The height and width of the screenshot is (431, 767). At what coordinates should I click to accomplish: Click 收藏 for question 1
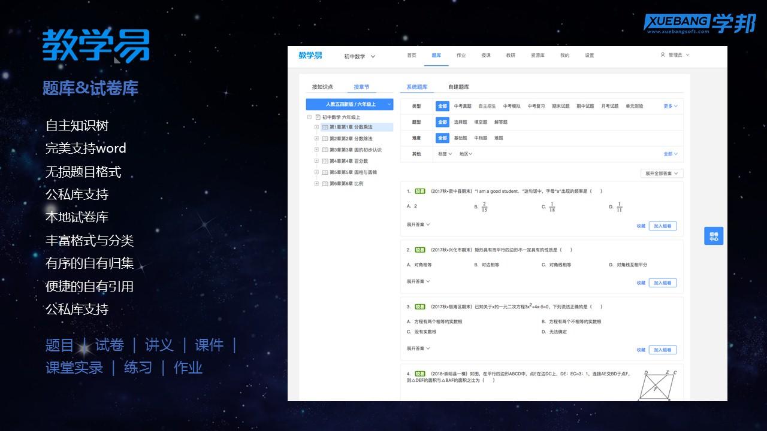[641, 226]
